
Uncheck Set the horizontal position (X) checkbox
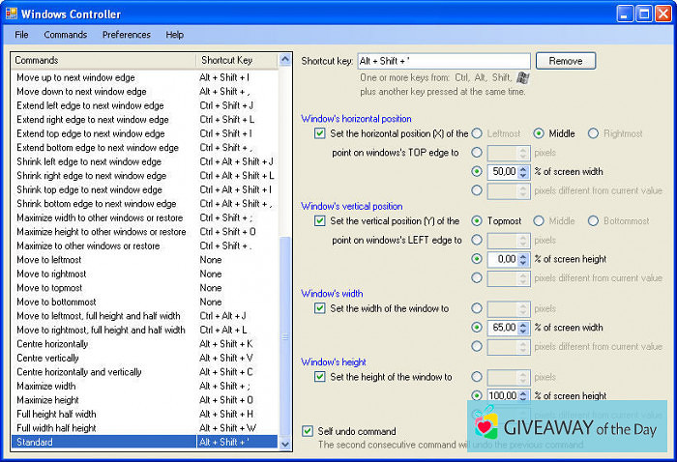click(x=320, y=133)
